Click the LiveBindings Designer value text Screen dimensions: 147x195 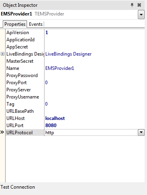(x=68, y=54)
